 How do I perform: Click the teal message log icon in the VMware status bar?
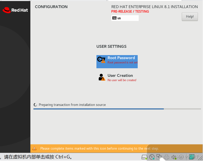192,157
